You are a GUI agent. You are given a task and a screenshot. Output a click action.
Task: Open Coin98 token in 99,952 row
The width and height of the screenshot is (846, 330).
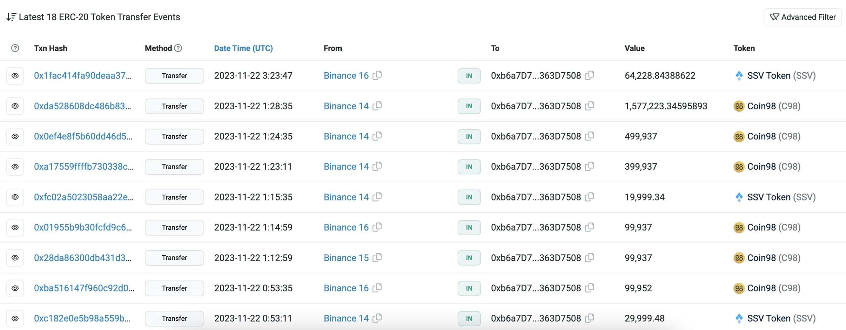coord(767,288)
